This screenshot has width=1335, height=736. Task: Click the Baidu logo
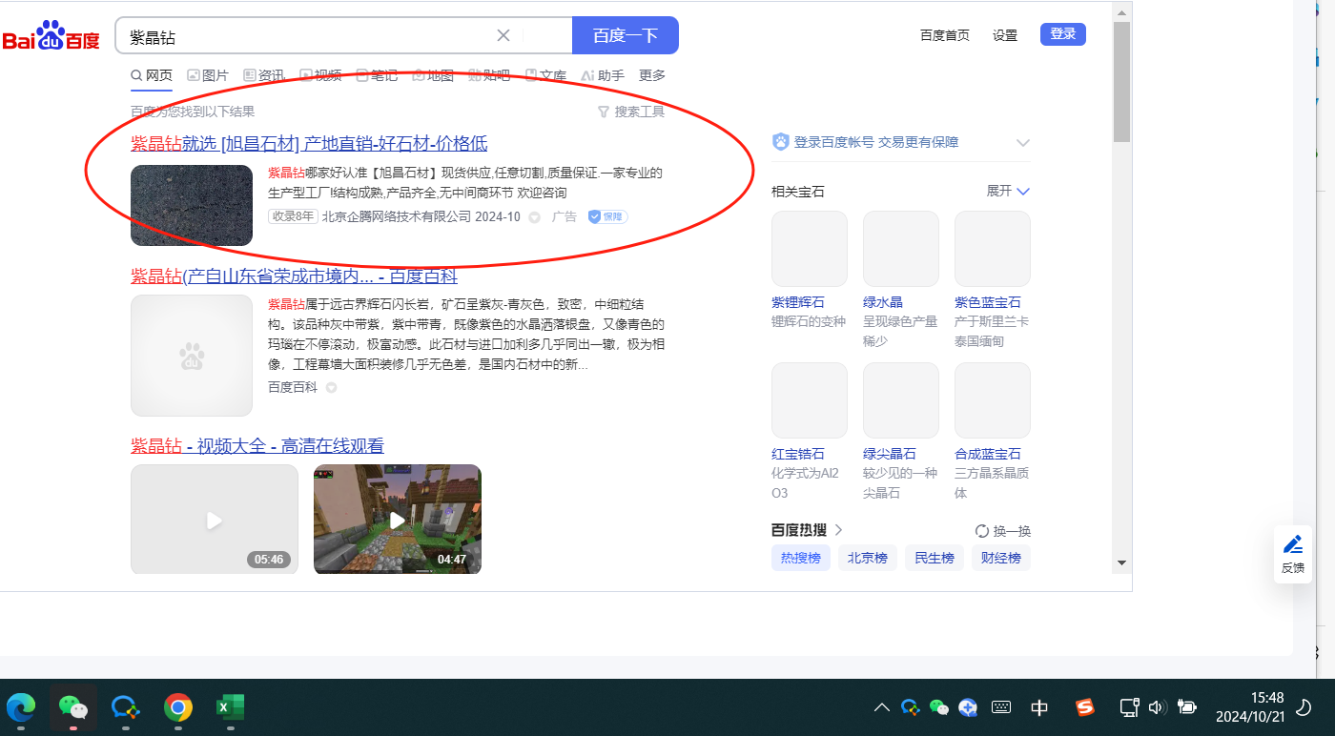click(51, 36)
